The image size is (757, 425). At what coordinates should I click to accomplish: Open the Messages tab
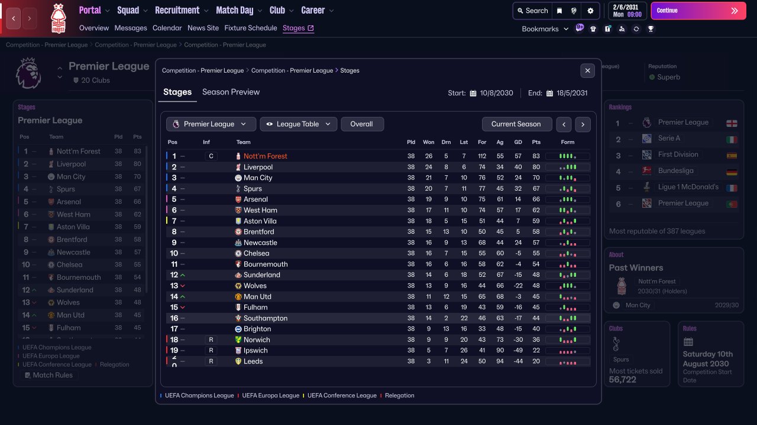[131, 28]
